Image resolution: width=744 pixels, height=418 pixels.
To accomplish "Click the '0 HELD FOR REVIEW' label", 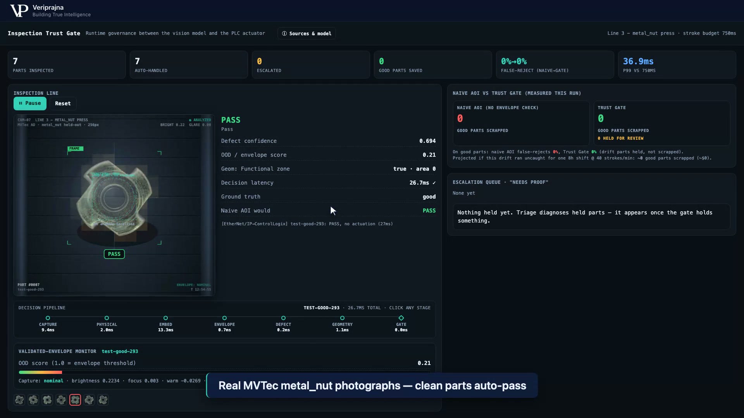I will [x=620, y=138].
